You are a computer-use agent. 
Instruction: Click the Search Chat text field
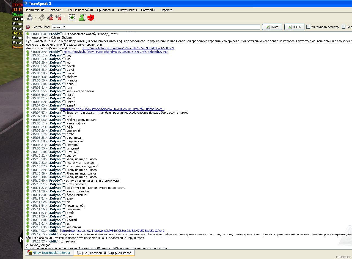point(156,27)
